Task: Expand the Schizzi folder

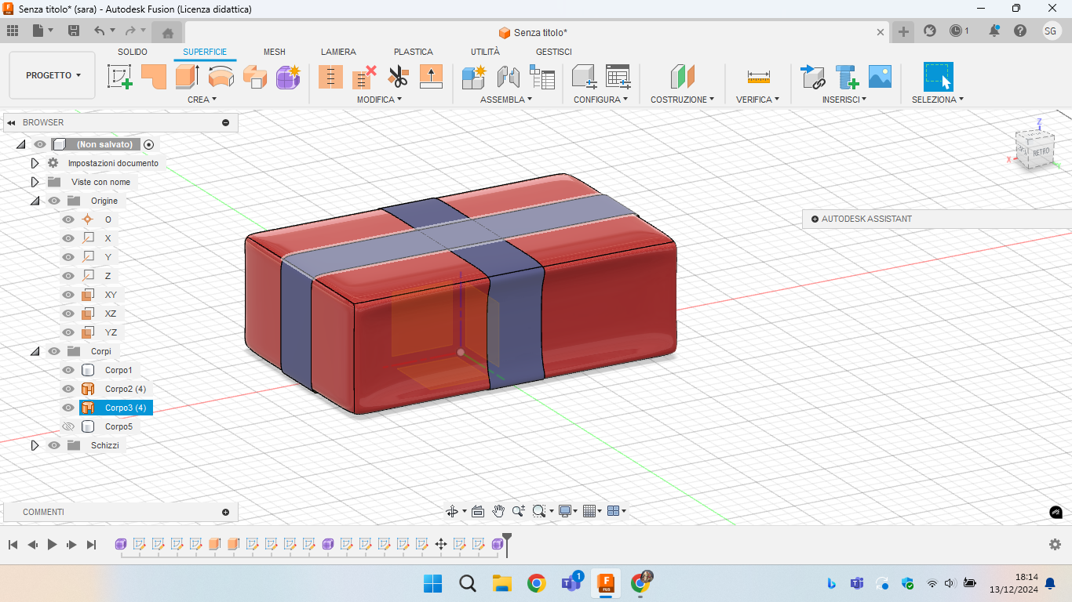Action: pos(35,445)
